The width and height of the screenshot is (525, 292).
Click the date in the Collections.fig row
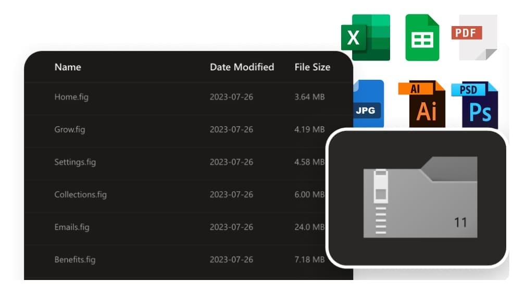coord(231,195)
